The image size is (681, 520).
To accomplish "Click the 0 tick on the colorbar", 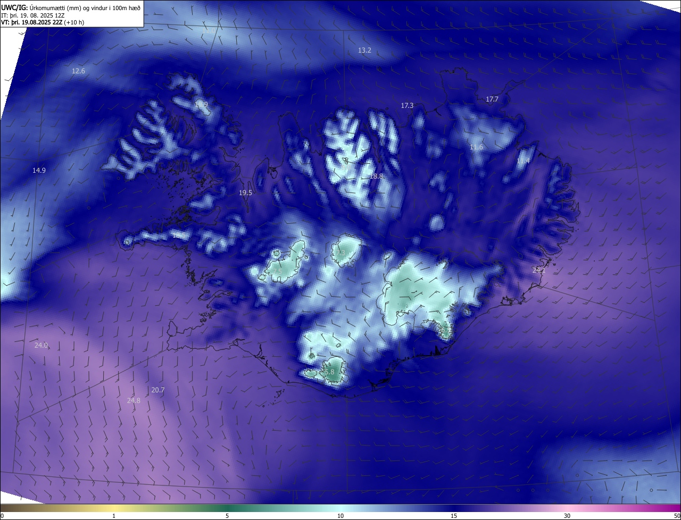I will (x=2, y=516).
